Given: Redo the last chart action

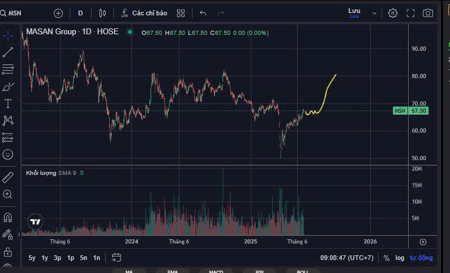Looking at the screenshot, I should [220, 13].
